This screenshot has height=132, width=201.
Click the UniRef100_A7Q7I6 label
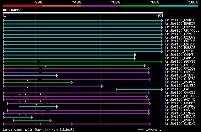(180, 76)
